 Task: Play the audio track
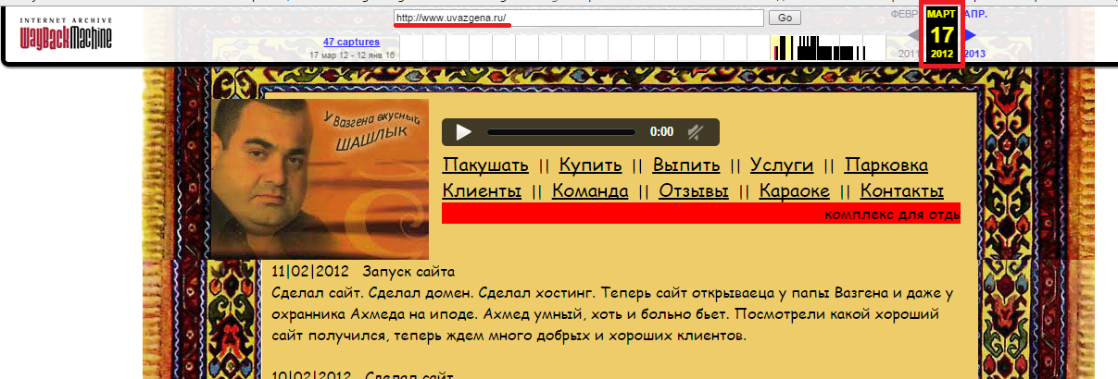click(x=464, y=132)
